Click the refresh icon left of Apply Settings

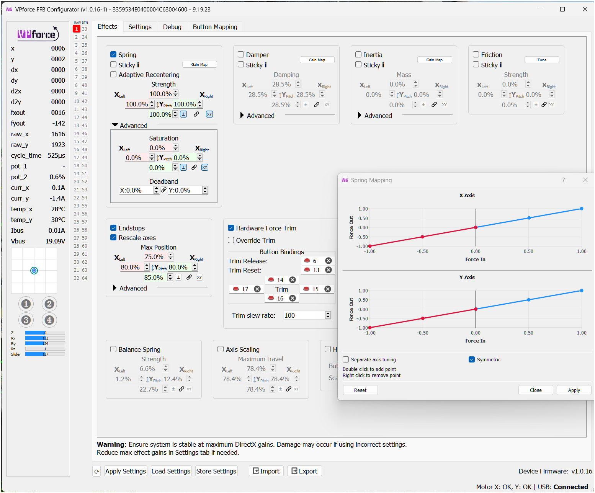[97, 471]
